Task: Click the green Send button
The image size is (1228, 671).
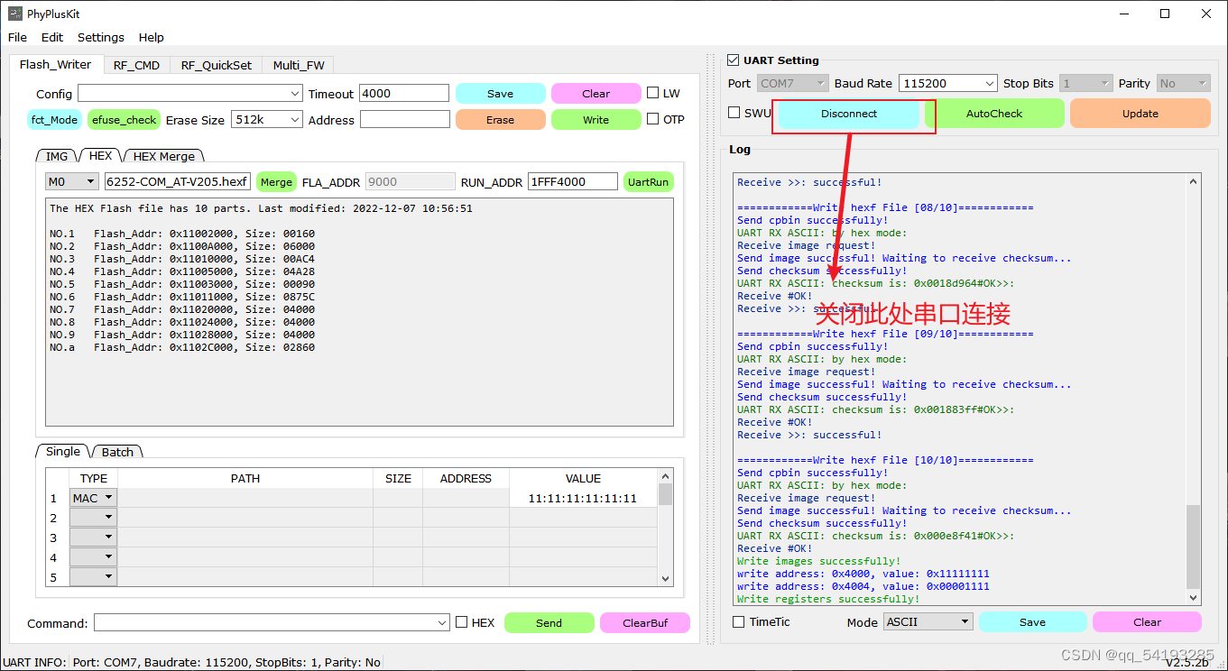Action: pos(549,623)
